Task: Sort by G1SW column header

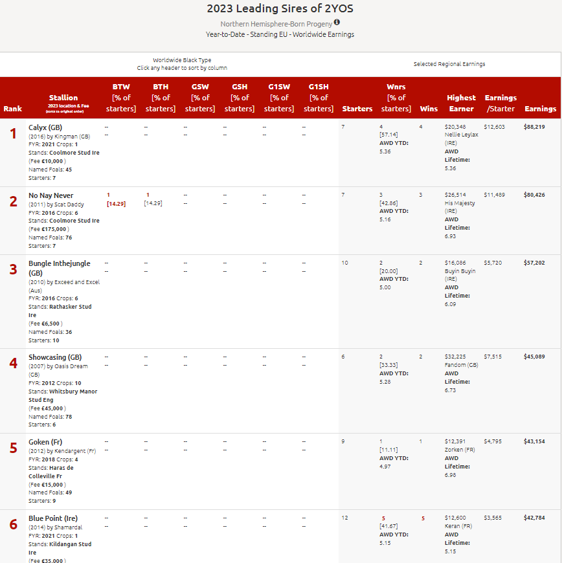Action: [279, 98]
